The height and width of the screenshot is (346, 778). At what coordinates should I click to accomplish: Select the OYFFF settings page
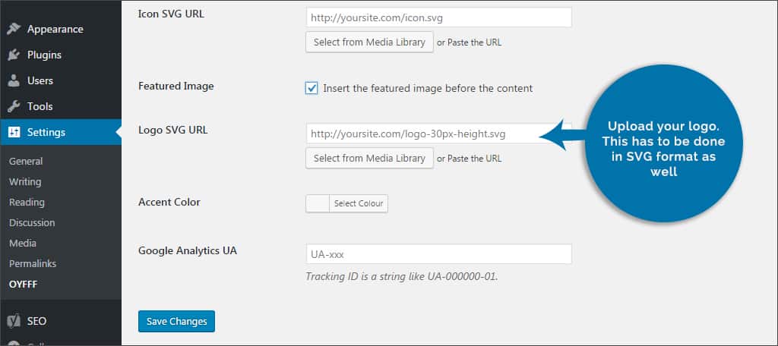point(23,284)
